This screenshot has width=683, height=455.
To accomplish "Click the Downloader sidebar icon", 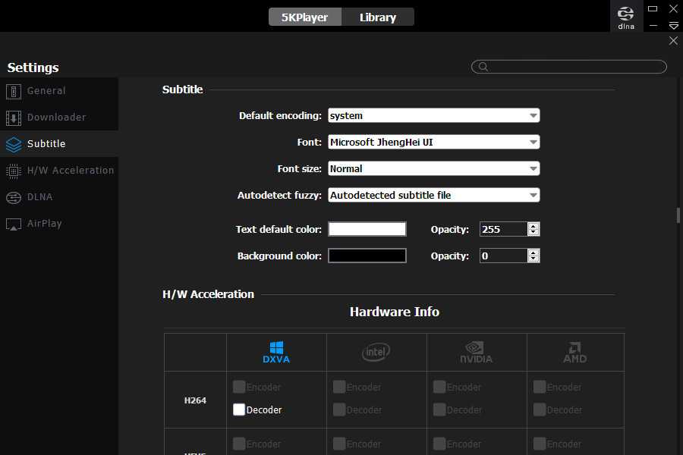I will 14,118.
